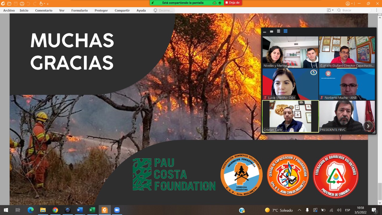Select the Cristian Carle video tile
Image resolution: width=382 pixels, height=215 pixels.
tap(290, 116)
